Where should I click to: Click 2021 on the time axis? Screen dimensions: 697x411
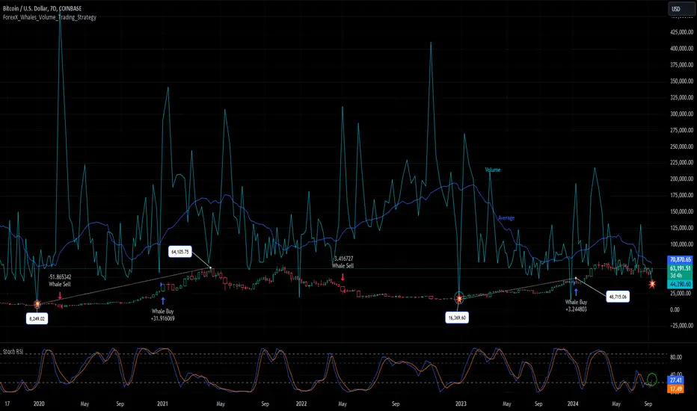click(163, 404)
